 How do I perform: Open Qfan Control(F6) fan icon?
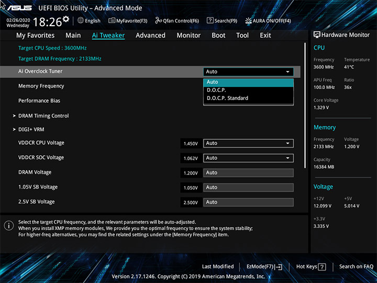pyautogui.click(x=158, y=20)
